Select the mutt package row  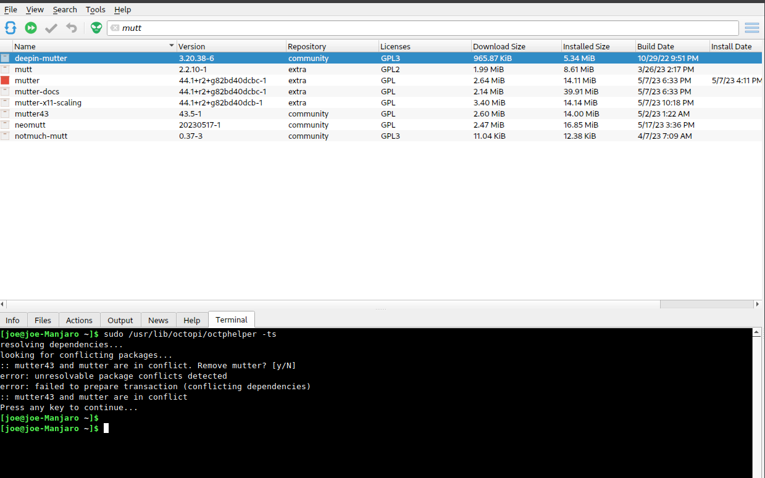click(x=382, y=69)
